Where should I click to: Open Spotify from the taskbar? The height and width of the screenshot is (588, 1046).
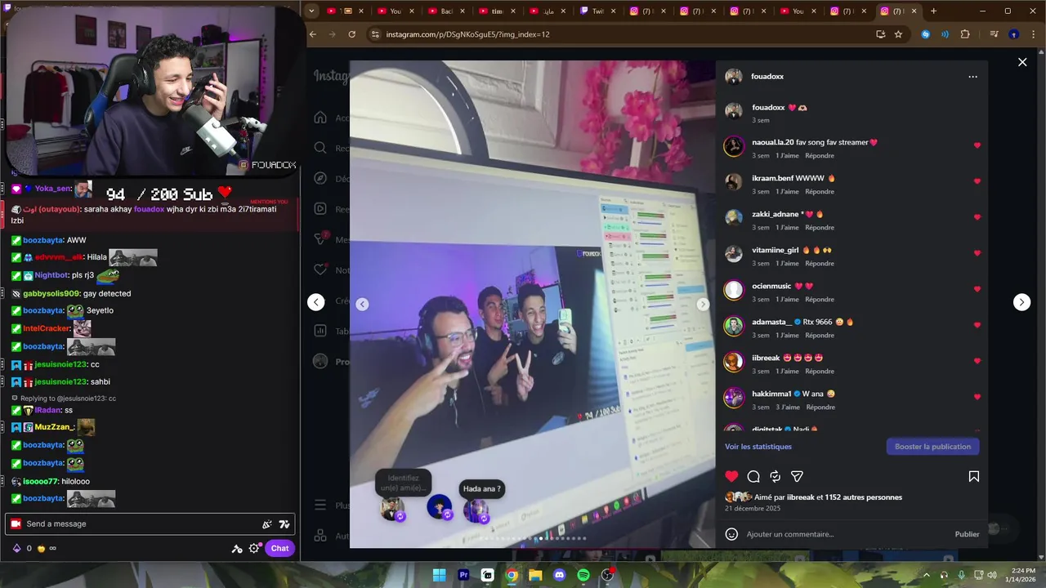click(x=583, y=575)
